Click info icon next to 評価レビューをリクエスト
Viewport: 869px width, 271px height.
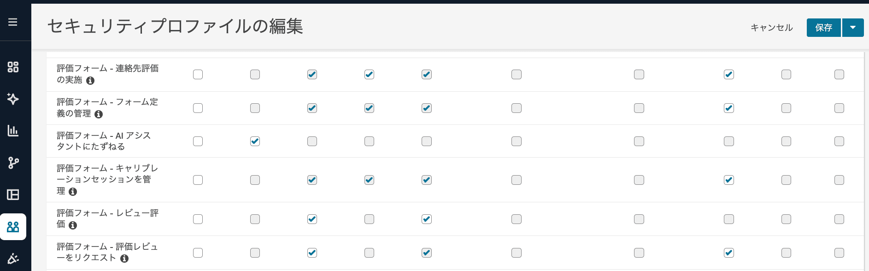[124, 259]
